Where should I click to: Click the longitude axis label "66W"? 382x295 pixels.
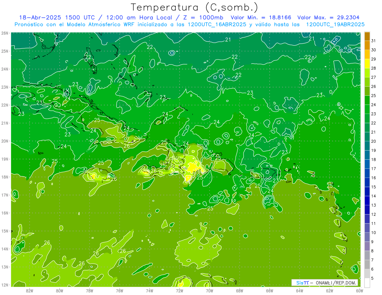[x=270, y=291]
